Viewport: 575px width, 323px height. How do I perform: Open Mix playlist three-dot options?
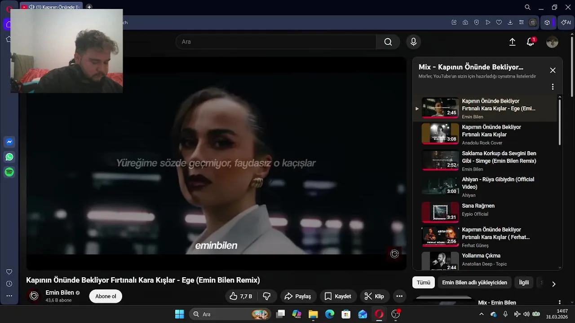(x=553, y=87)
